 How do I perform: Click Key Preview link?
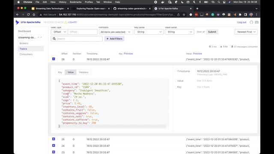[x=128, y=53]
